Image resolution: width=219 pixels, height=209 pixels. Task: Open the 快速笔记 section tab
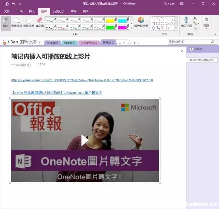click(52, 43)
